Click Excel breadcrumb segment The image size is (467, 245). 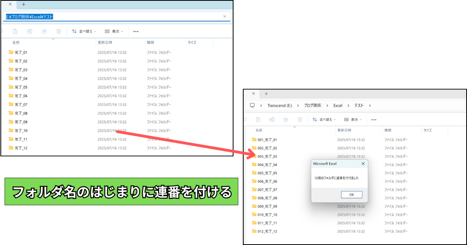coord(338,105)
